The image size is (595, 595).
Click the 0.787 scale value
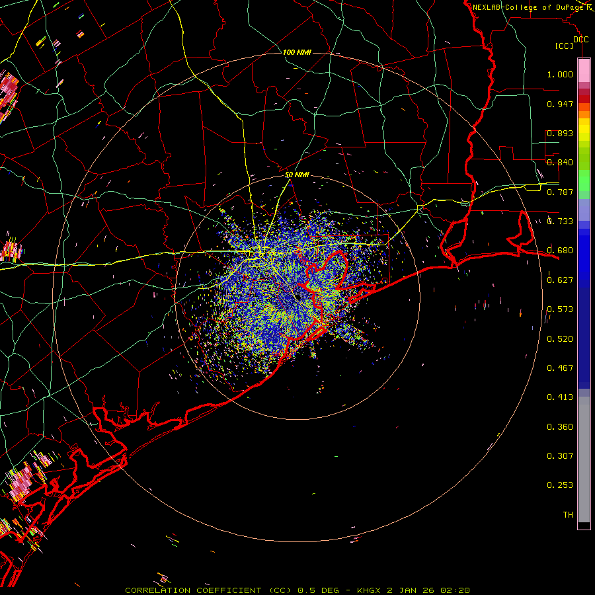(560, 192)
